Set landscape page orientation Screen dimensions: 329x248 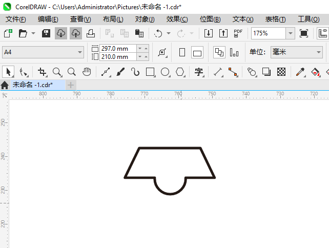tap(197, 52)
